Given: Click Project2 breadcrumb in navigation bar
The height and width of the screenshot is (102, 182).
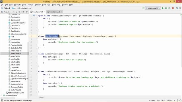Looking at the screenshot, I should click(6, 8).
